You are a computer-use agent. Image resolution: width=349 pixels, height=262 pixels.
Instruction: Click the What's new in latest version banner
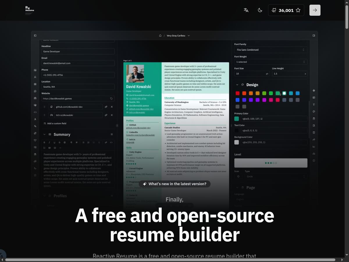point(174,184)
